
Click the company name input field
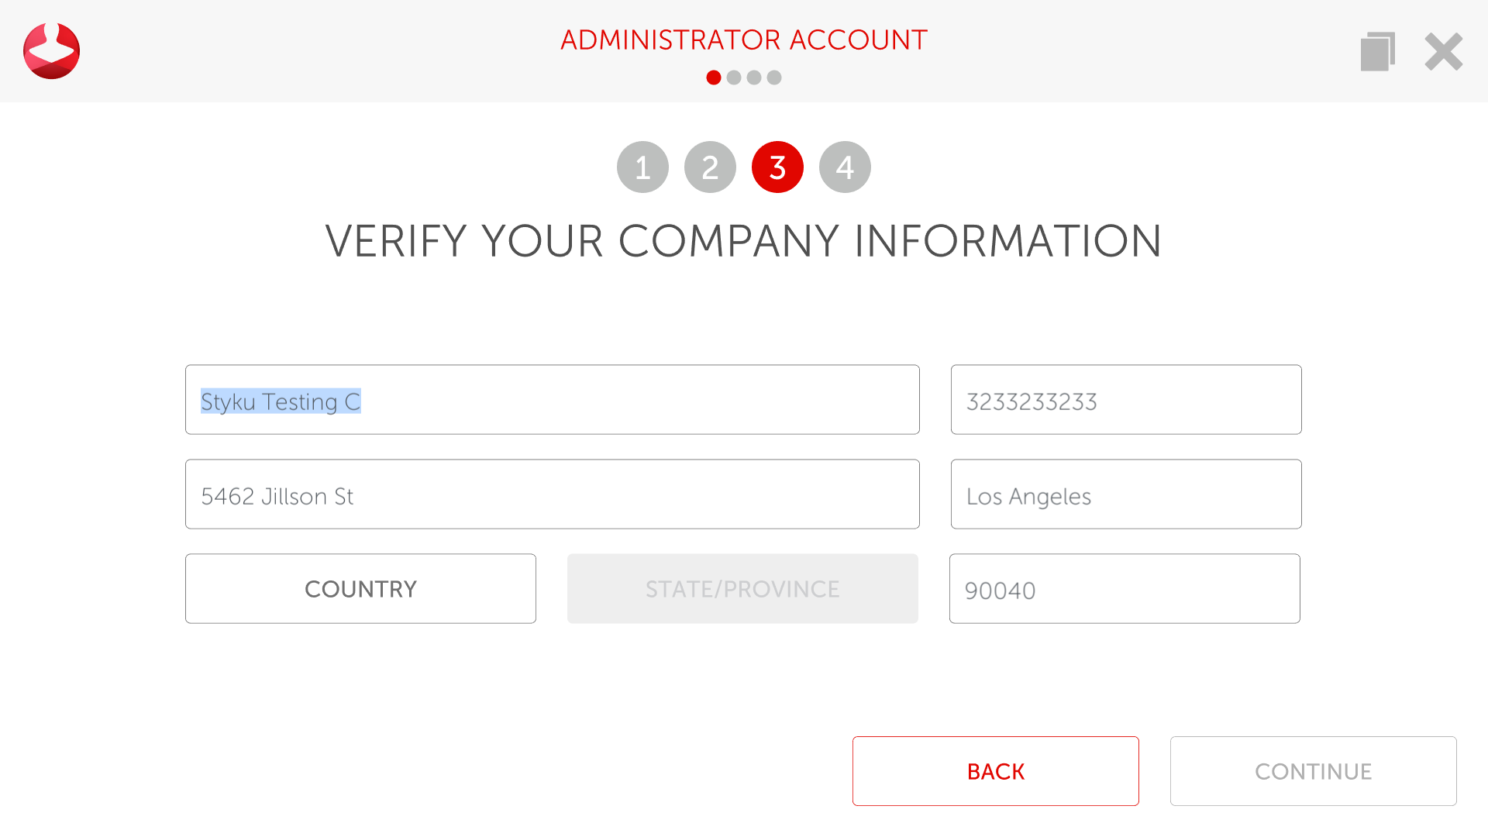552,398
